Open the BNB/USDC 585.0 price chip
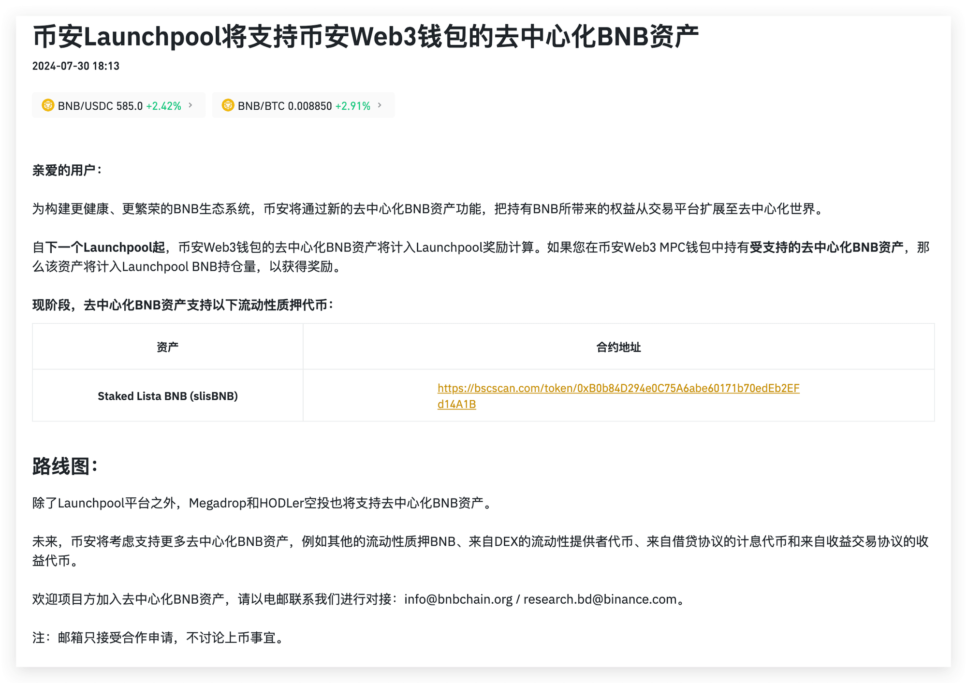The width and height of the screenshot is (967, 683). pos(118,105)
